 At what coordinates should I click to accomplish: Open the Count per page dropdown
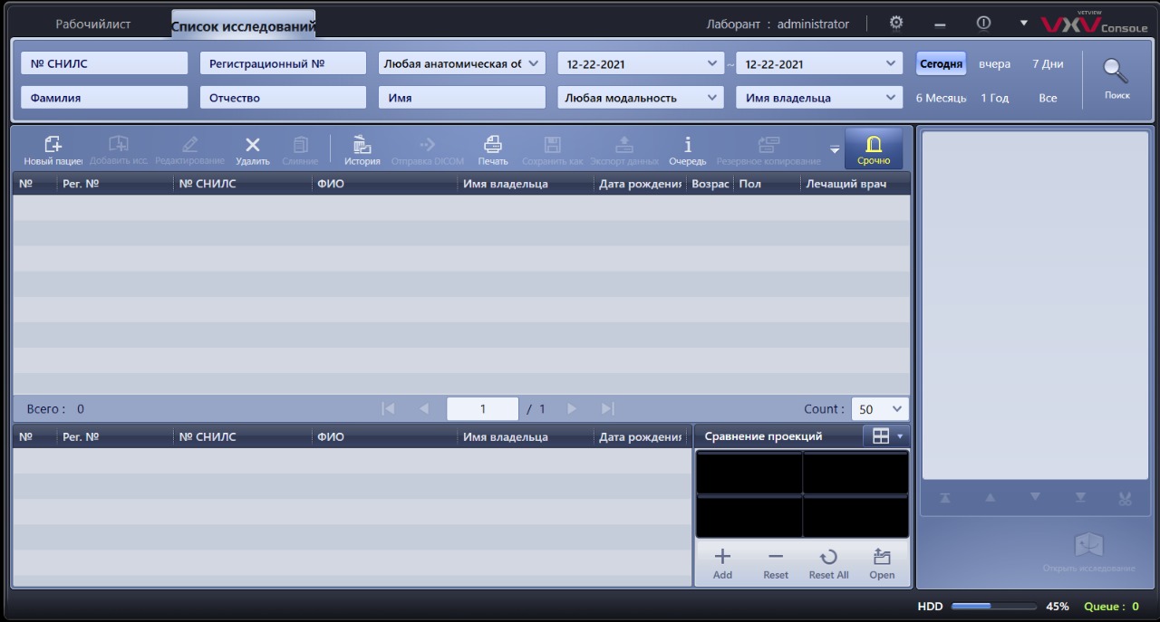click(x=879, y=409)
